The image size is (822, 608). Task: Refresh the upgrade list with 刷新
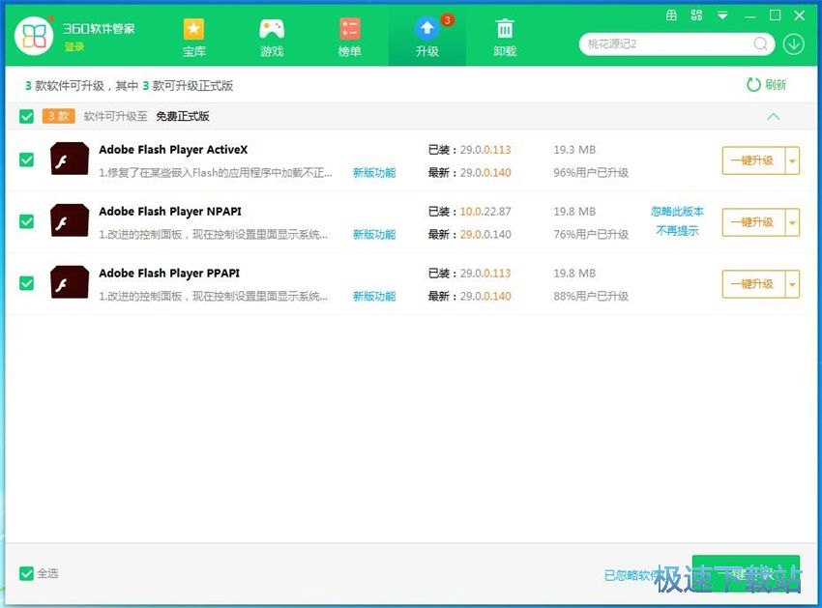pos(767,84)
